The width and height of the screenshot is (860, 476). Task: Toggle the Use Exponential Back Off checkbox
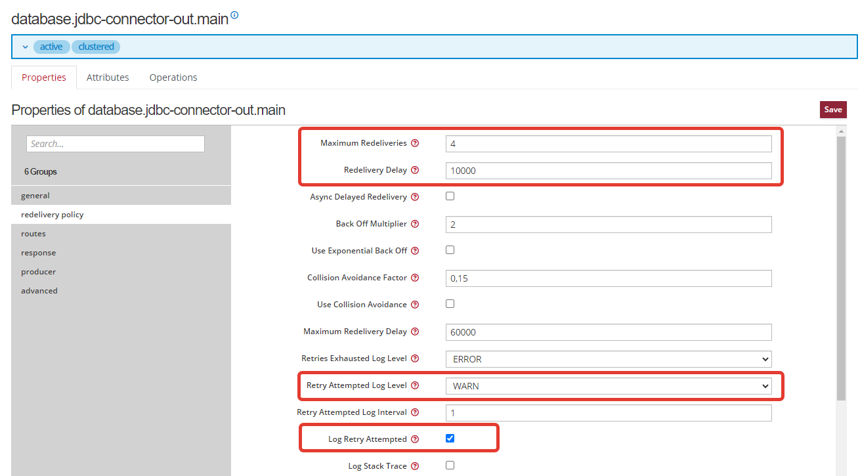click(450, 250)
